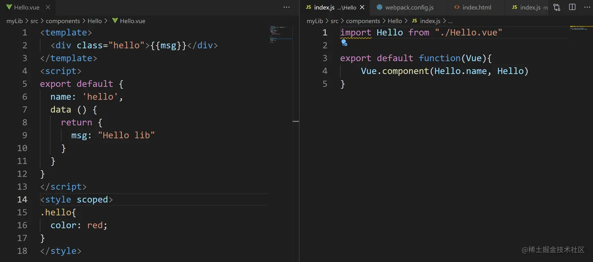
Task: Click "Hello lib" string in Hello.vue
Action: click(x=126, y=135)
